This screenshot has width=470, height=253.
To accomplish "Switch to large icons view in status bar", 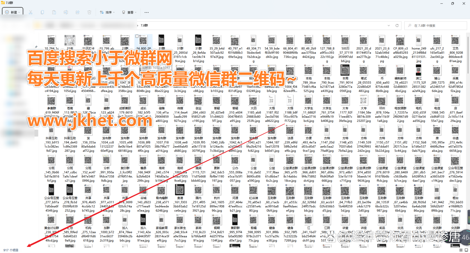I will 466,250.
